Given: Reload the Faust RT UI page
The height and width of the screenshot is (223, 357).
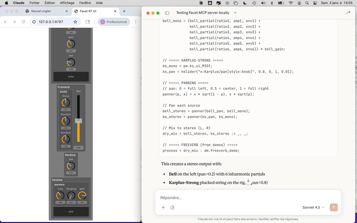Looking at the screenshot, I should coord(23,22).
